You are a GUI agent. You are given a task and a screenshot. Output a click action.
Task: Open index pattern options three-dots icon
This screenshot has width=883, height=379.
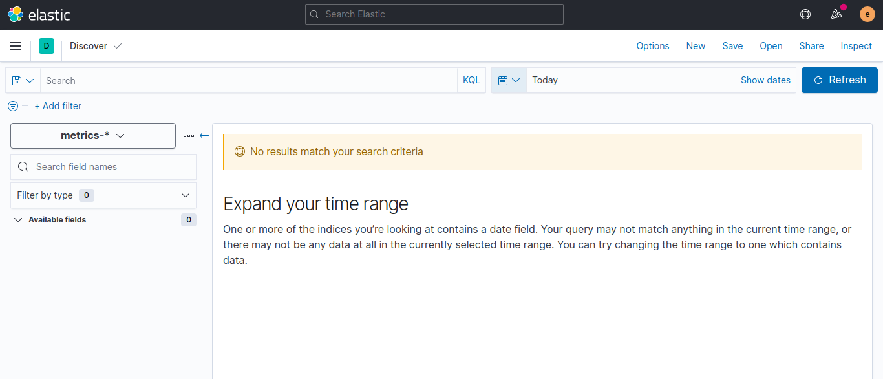pyautogui.click(x=189, y=136)
